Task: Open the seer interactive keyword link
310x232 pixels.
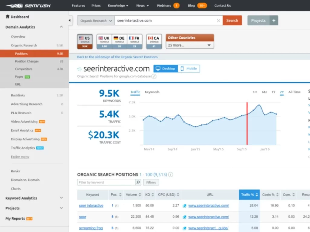Action: pos(91,205)
